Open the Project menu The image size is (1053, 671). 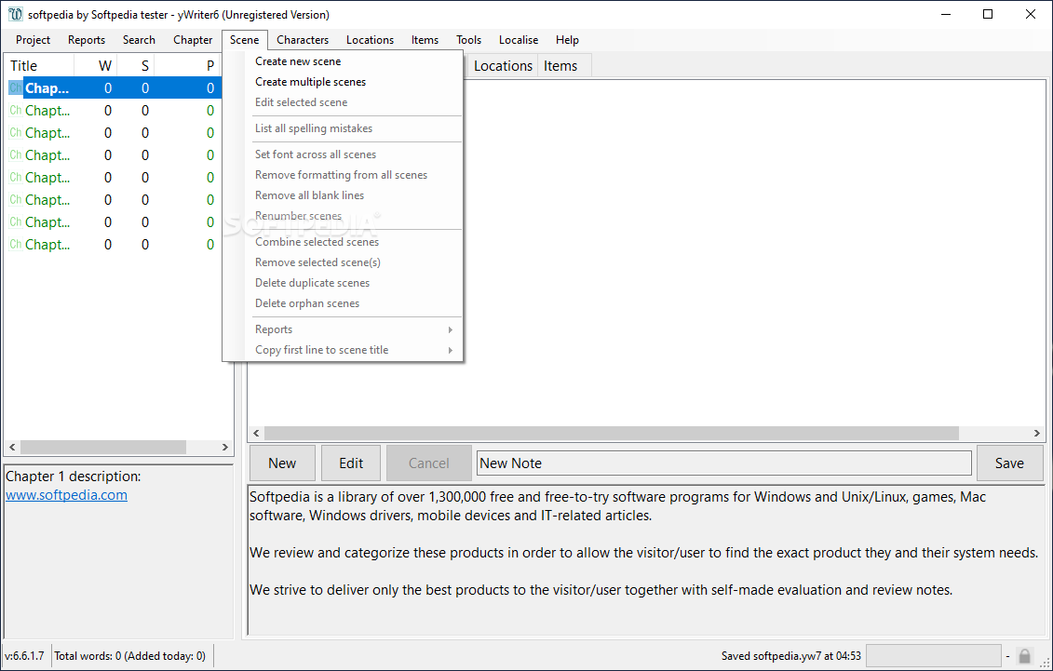tap(33, 40)
